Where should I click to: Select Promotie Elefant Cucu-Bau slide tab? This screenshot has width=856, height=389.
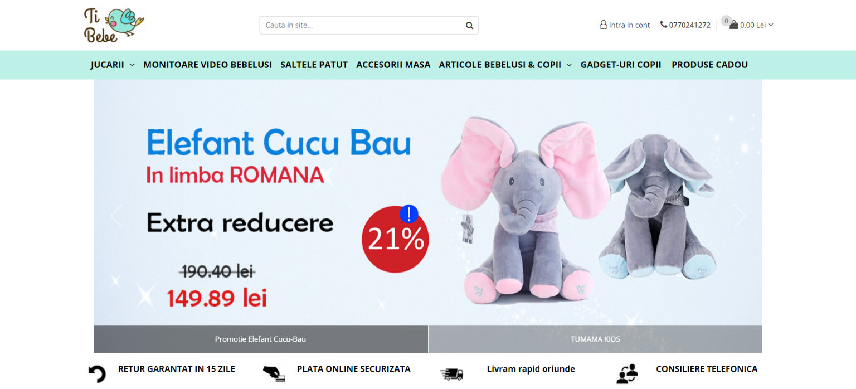click(x=260, y=339)
